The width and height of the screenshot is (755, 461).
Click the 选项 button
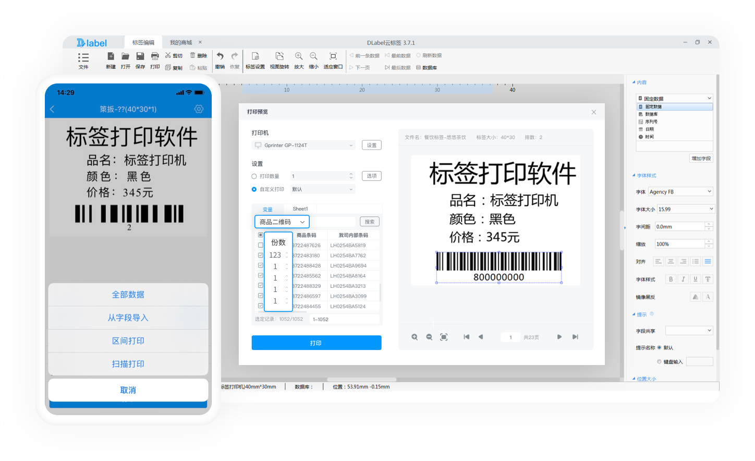point(372,176)
